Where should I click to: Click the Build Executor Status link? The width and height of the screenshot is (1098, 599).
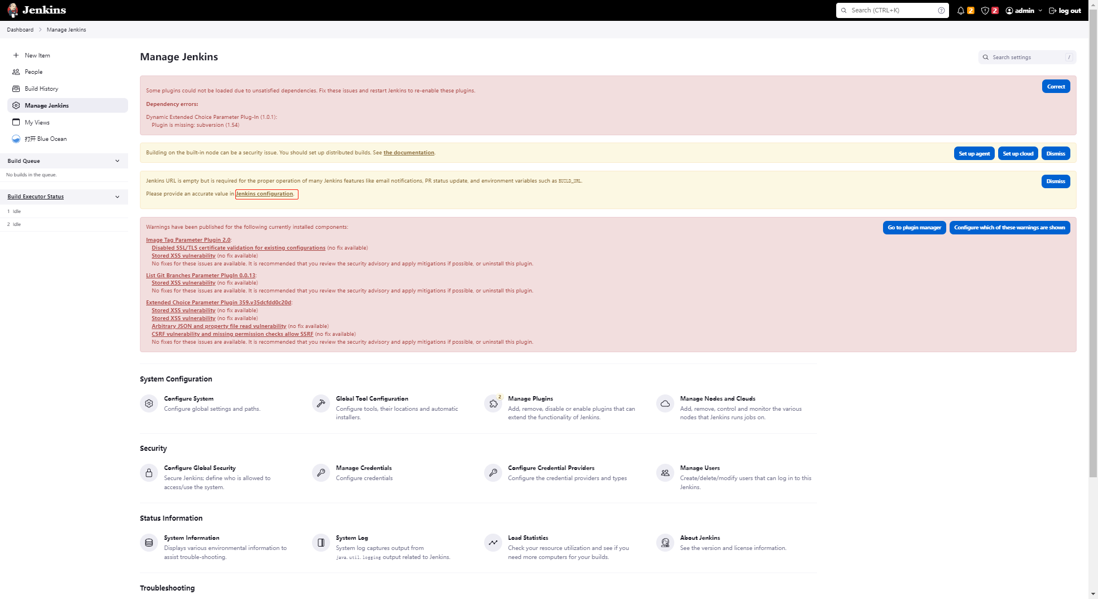(36, 197)
